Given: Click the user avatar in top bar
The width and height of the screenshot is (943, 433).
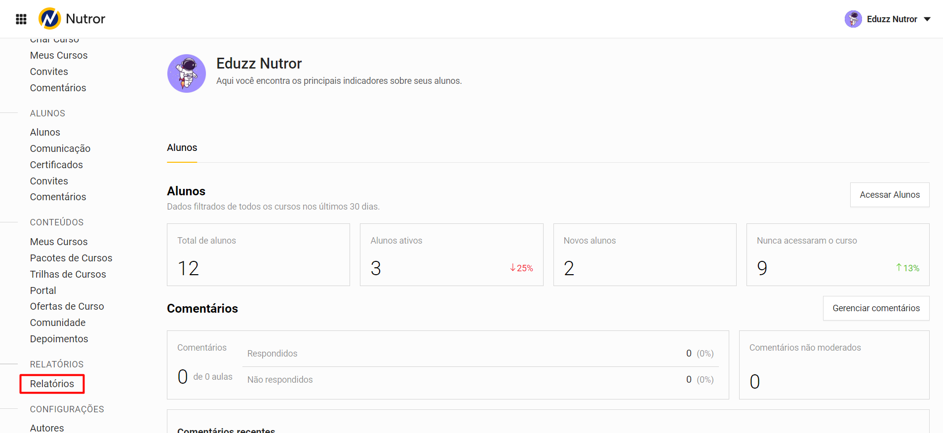Looking at the screenshot, I should pos(853,19).
